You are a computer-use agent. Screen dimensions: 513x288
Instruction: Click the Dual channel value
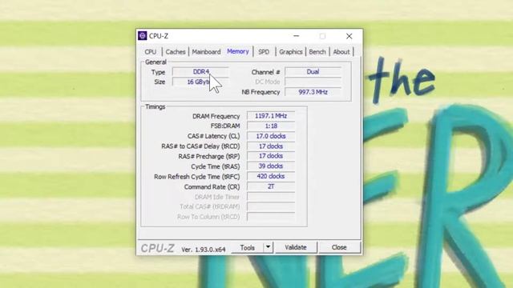click(x=313, y=72)
